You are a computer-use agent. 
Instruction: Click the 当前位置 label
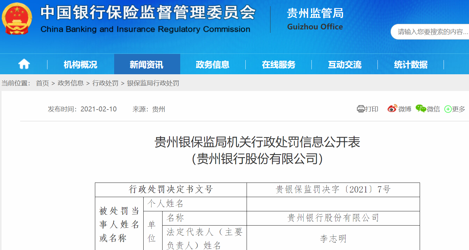[x=16, y=83]
